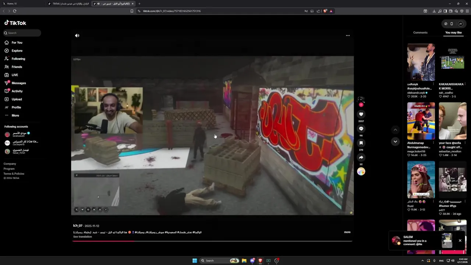Screen dimensions: 471x265
Task: Like the video with the heart icon
Action: 361,114
